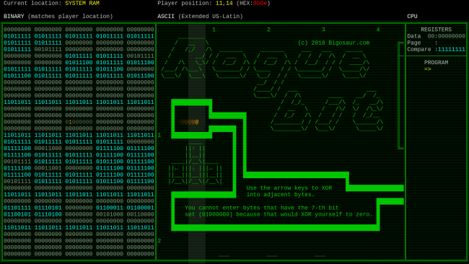Click the binary byte 00101000
The image size is (469, 264).
pyautogui.click(x=110, y=214)
